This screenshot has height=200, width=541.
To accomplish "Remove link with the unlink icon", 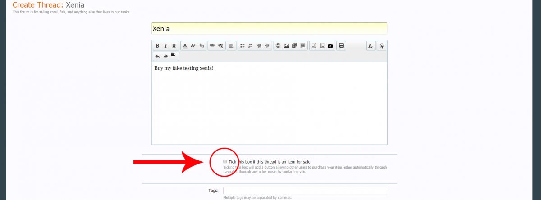I will pos(221,46).
